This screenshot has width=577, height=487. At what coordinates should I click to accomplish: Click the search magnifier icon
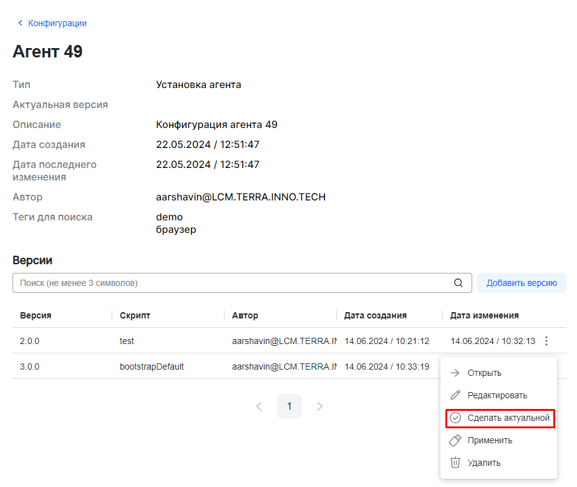coord(458,283)
